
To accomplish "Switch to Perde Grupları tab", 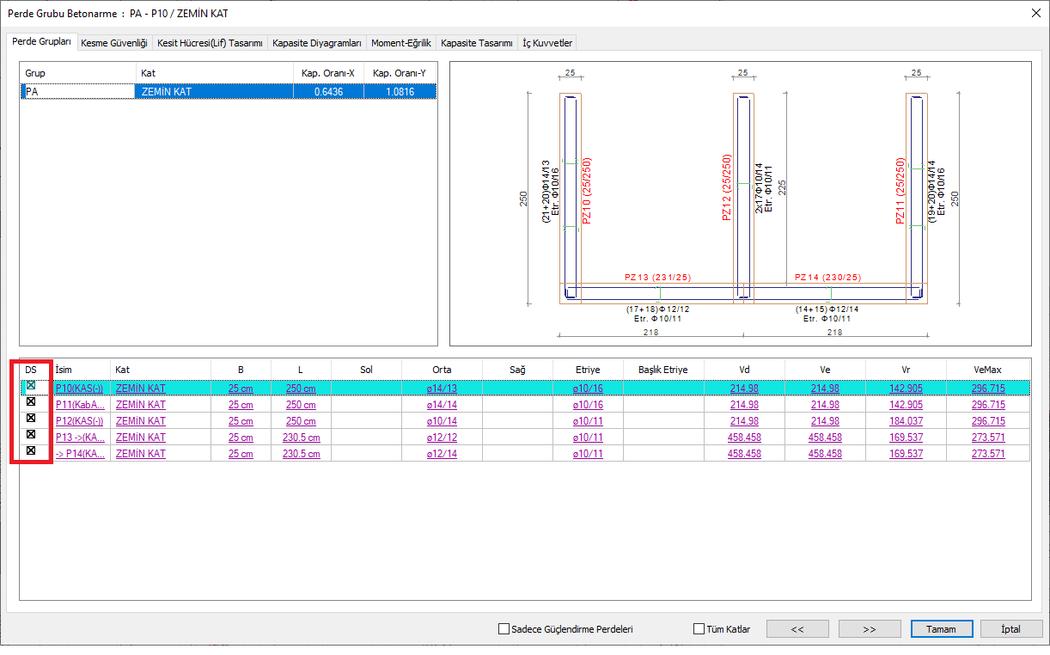I will click(41, 41).
